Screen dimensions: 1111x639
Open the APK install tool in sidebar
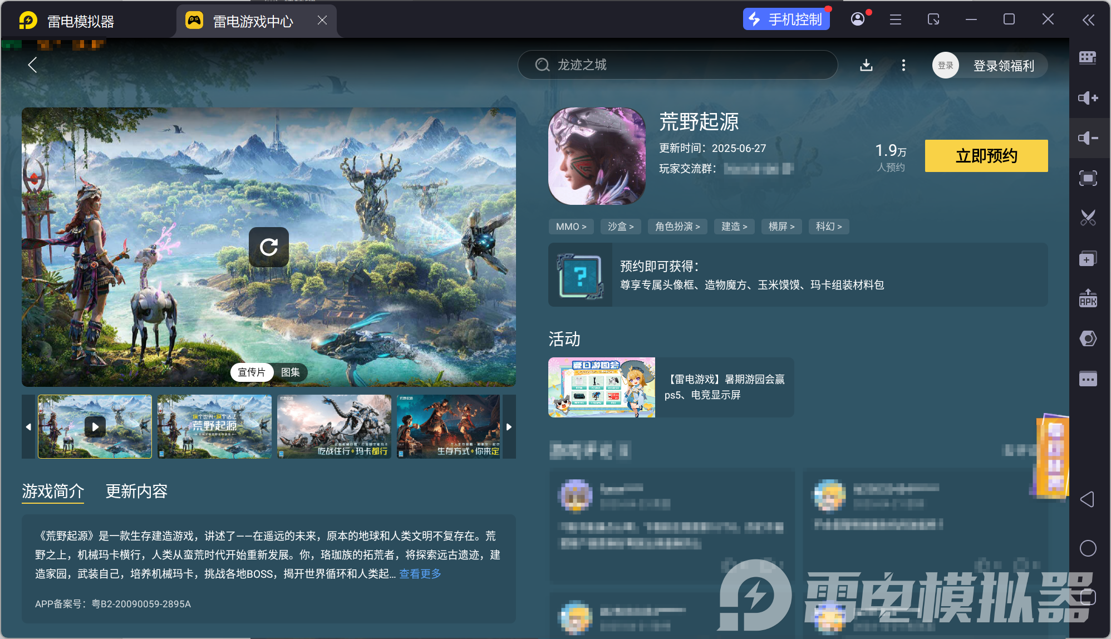[1088, 298]
